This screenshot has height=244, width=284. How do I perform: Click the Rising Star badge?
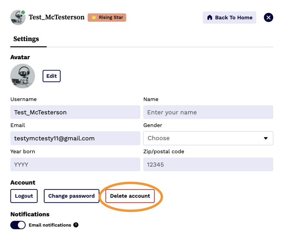coord(107,18)
